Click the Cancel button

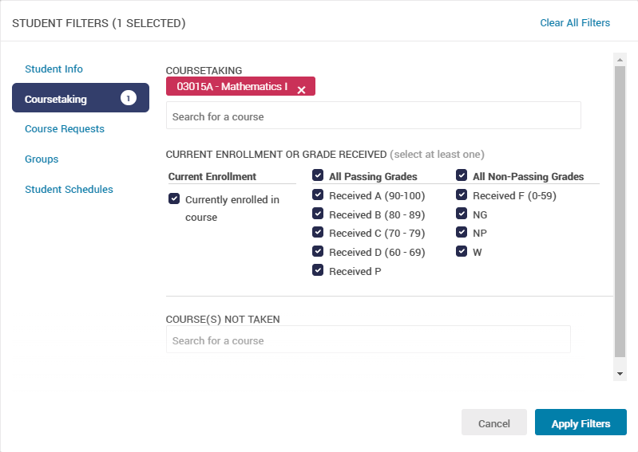(493, 423)
